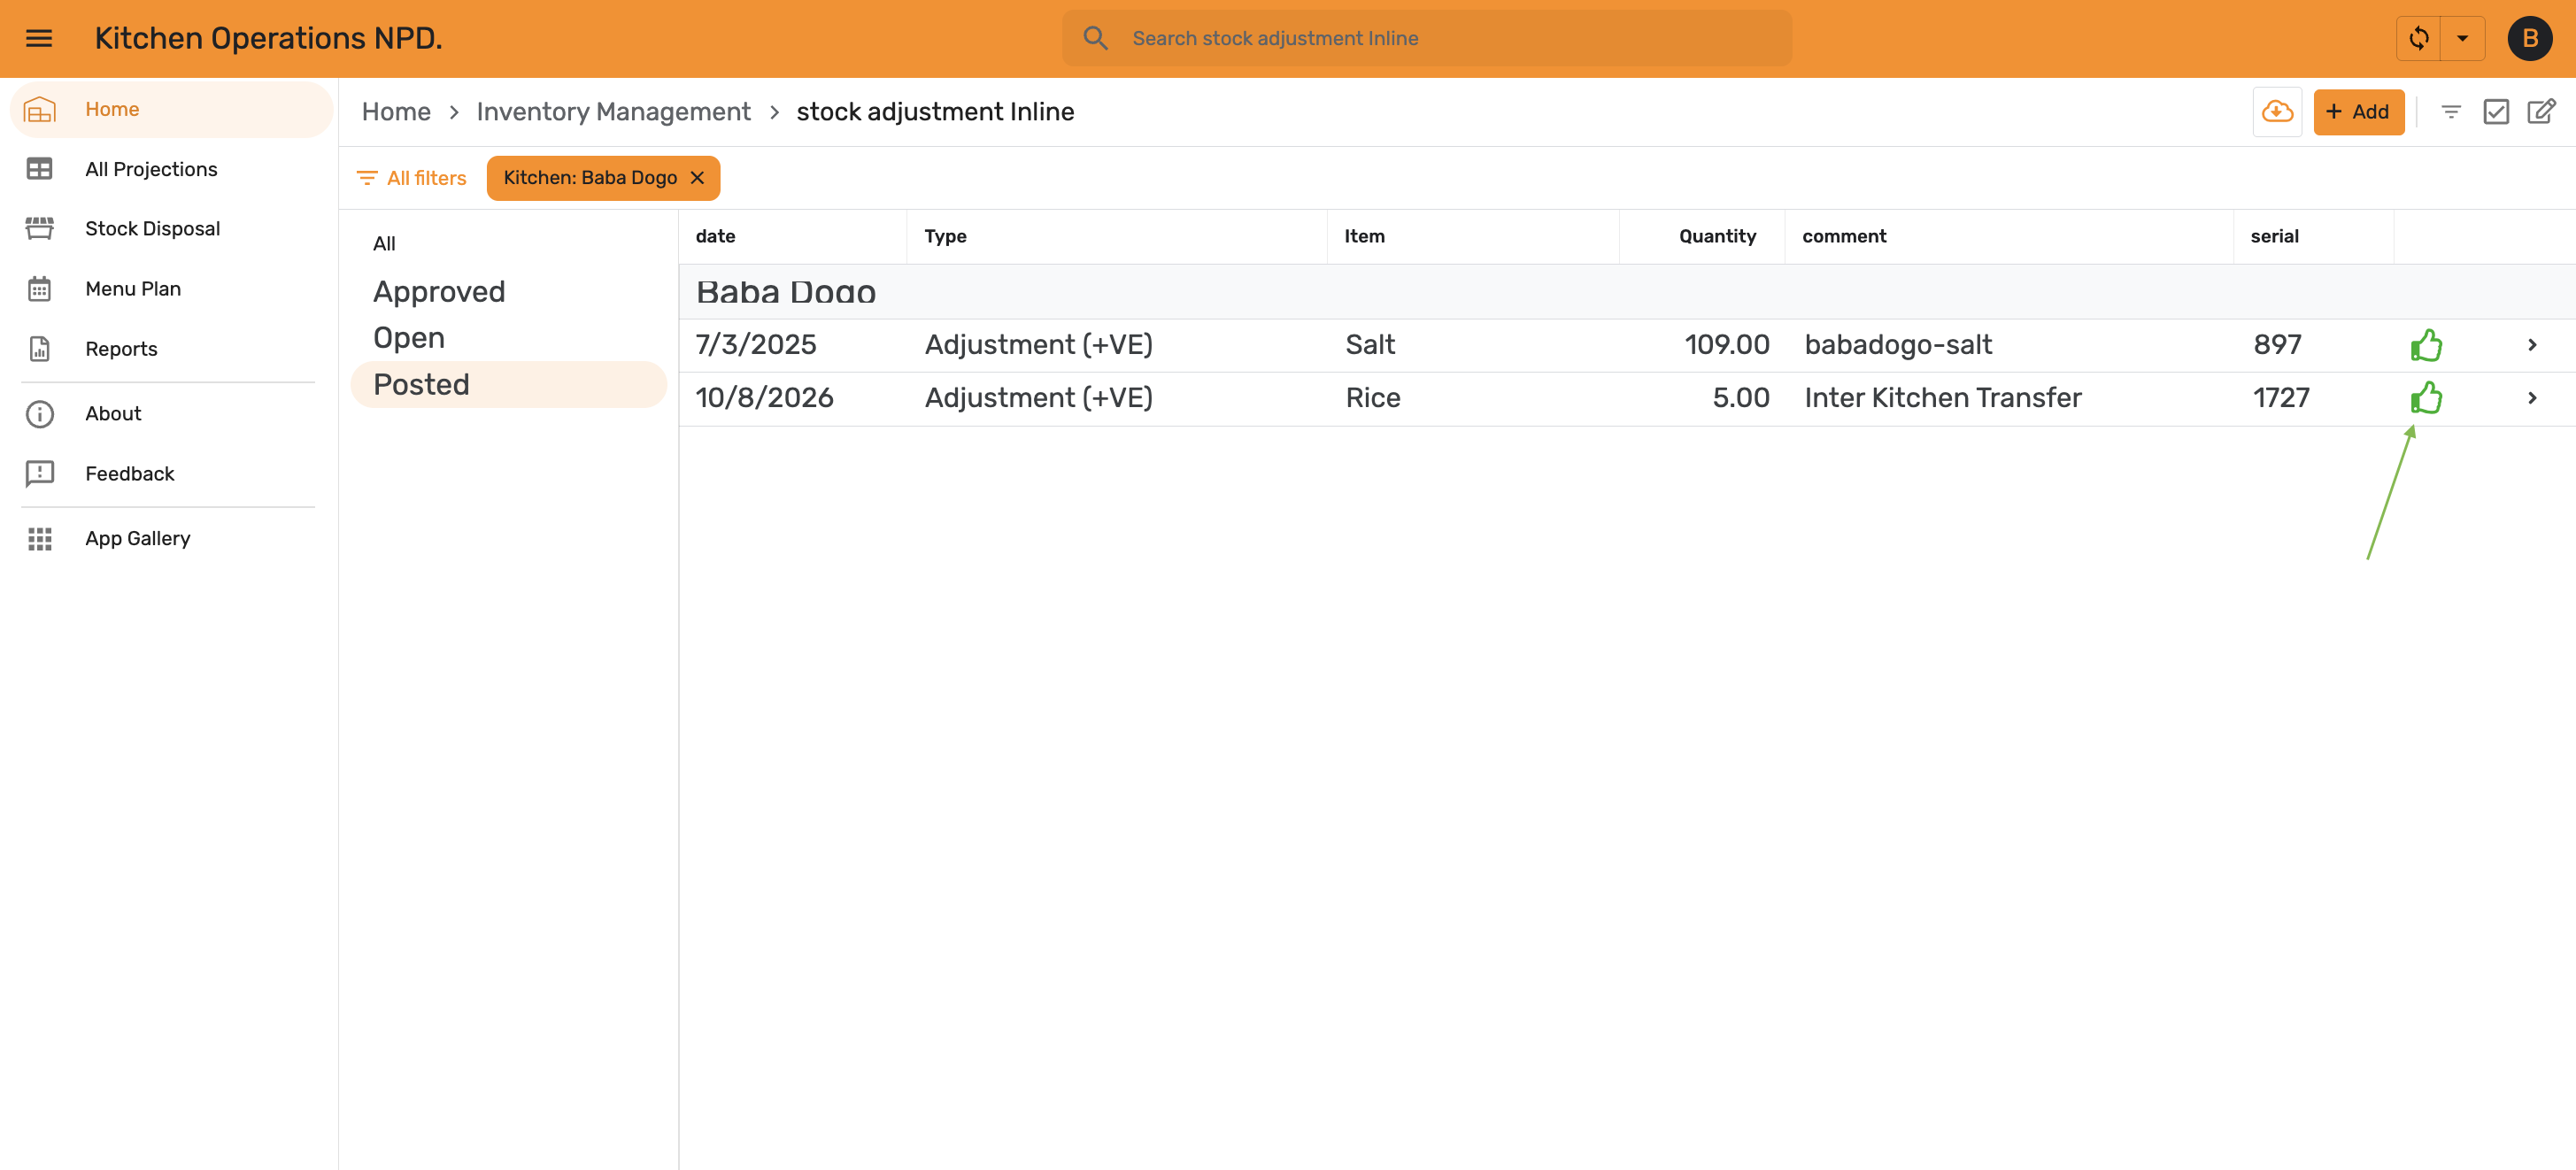
Task: Click thumbs-up icon on Salt row
Action: click(2426, 345)
